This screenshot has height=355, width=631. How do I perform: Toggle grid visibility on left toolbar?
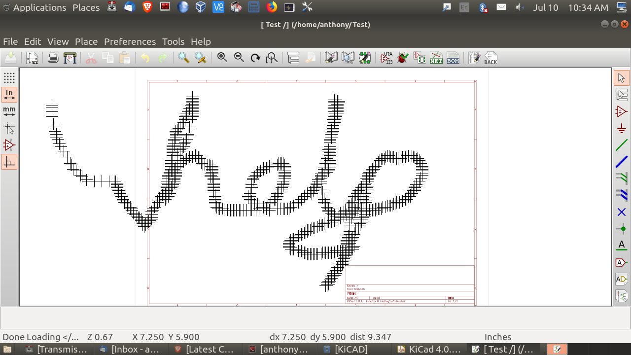(x=9, y=78)
